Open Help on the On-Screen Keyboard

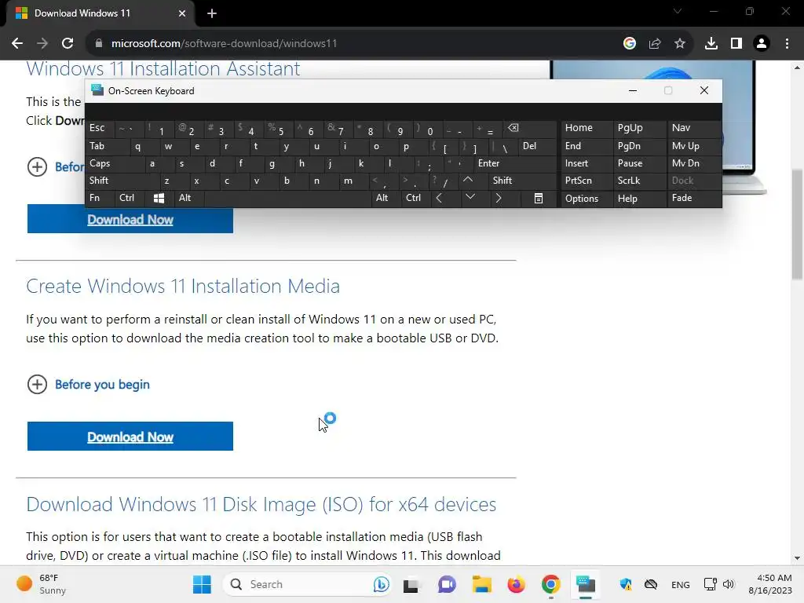coord(639,199)
